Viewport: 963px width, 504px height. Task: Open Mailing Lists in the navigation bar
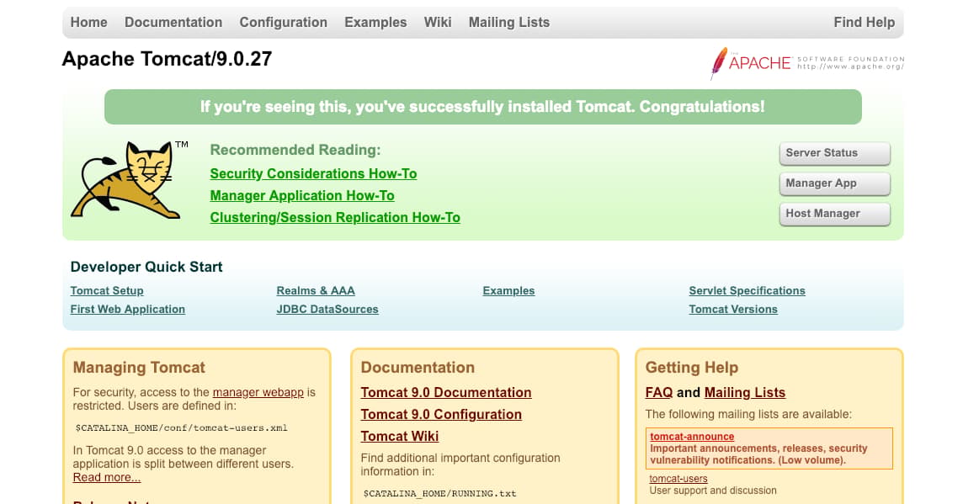[509, 22]
